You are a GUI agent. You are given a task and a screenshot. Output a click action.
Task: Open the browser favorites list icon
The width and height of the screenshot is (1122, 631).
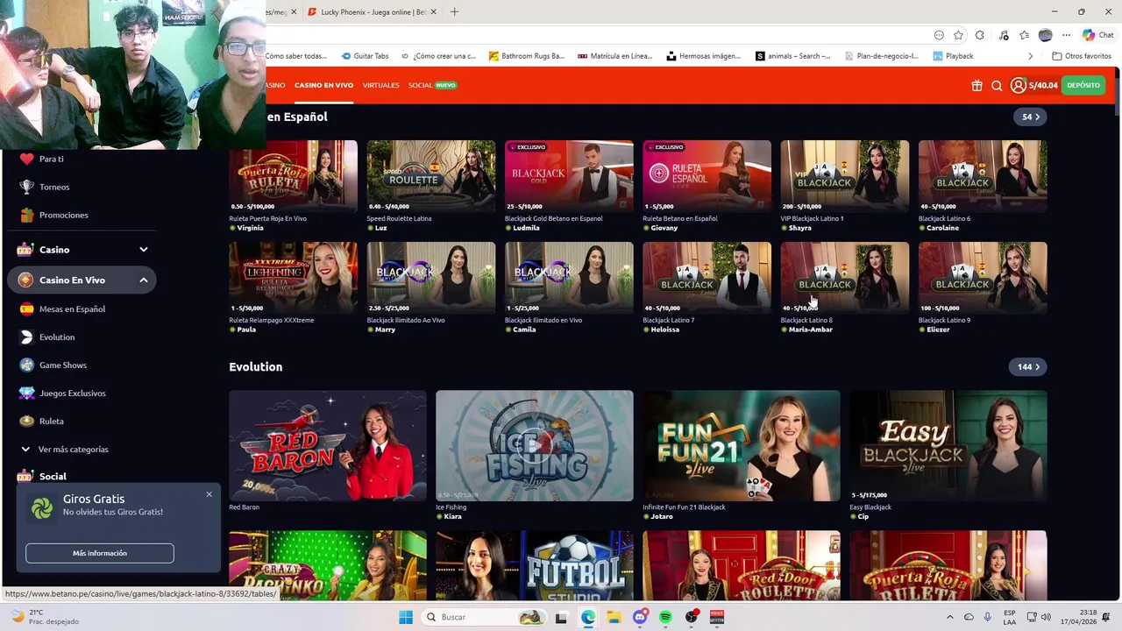pos(1024,35)
